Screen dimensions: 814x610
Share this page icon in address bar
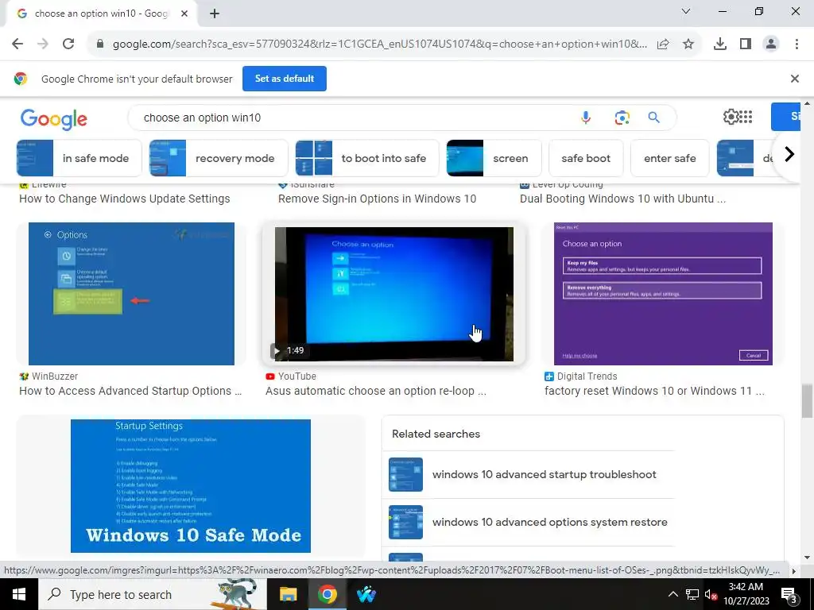coord(663,44)
